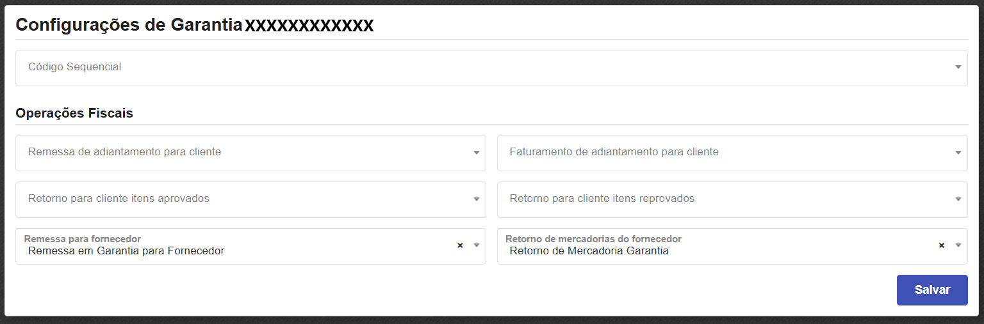Open Faturamento de adiantamento para cliente arrow
984x324 pixels.
point(958,153)
